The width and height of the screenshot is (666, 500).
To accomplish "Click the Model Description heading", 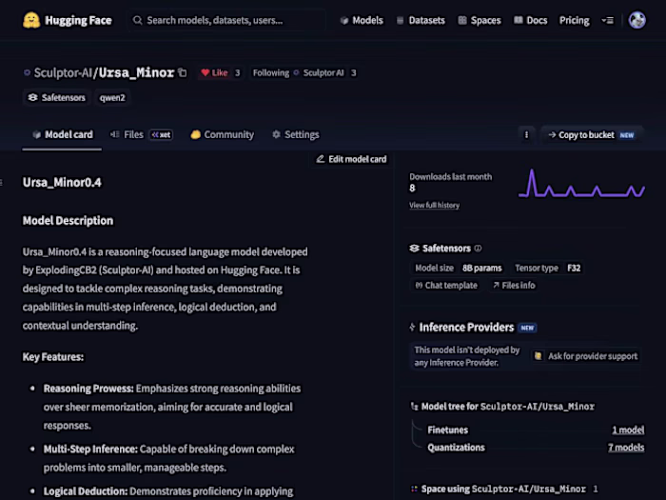I will tap(68, 221).
